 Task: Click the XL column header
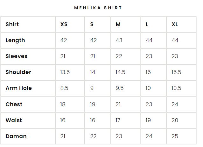tap(175, 24)
